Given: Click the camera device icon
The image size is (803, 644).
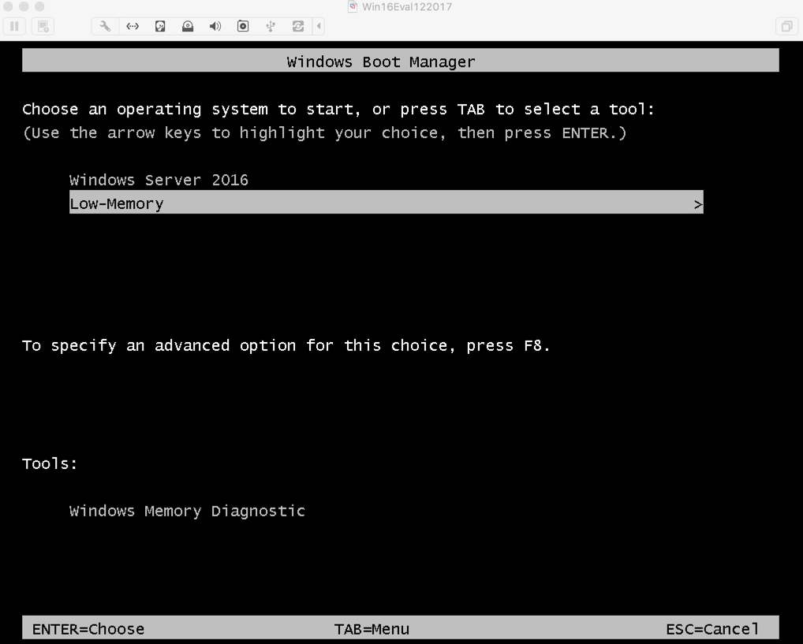Looking at the screenshot, I should [x=243, y=26].
